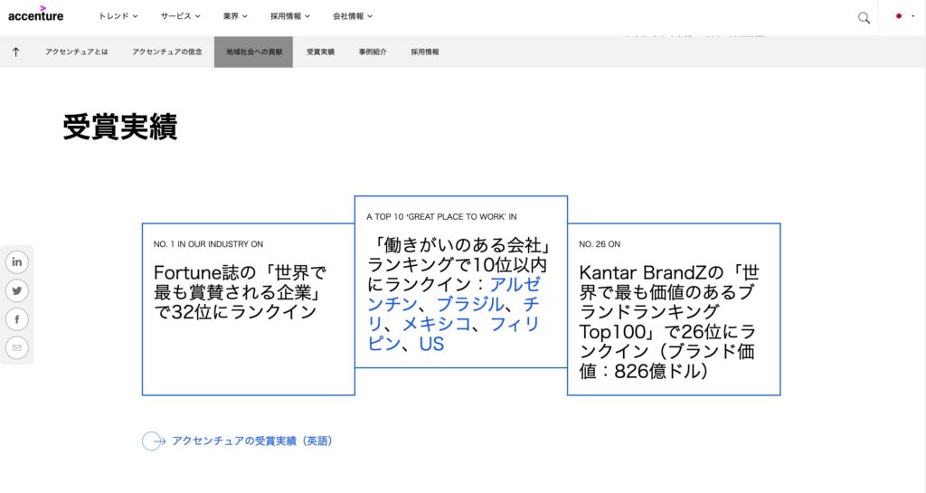This screenshot has width=926, height=493.
Task: Share page via email envelope icon
Action: pos(17,347)
